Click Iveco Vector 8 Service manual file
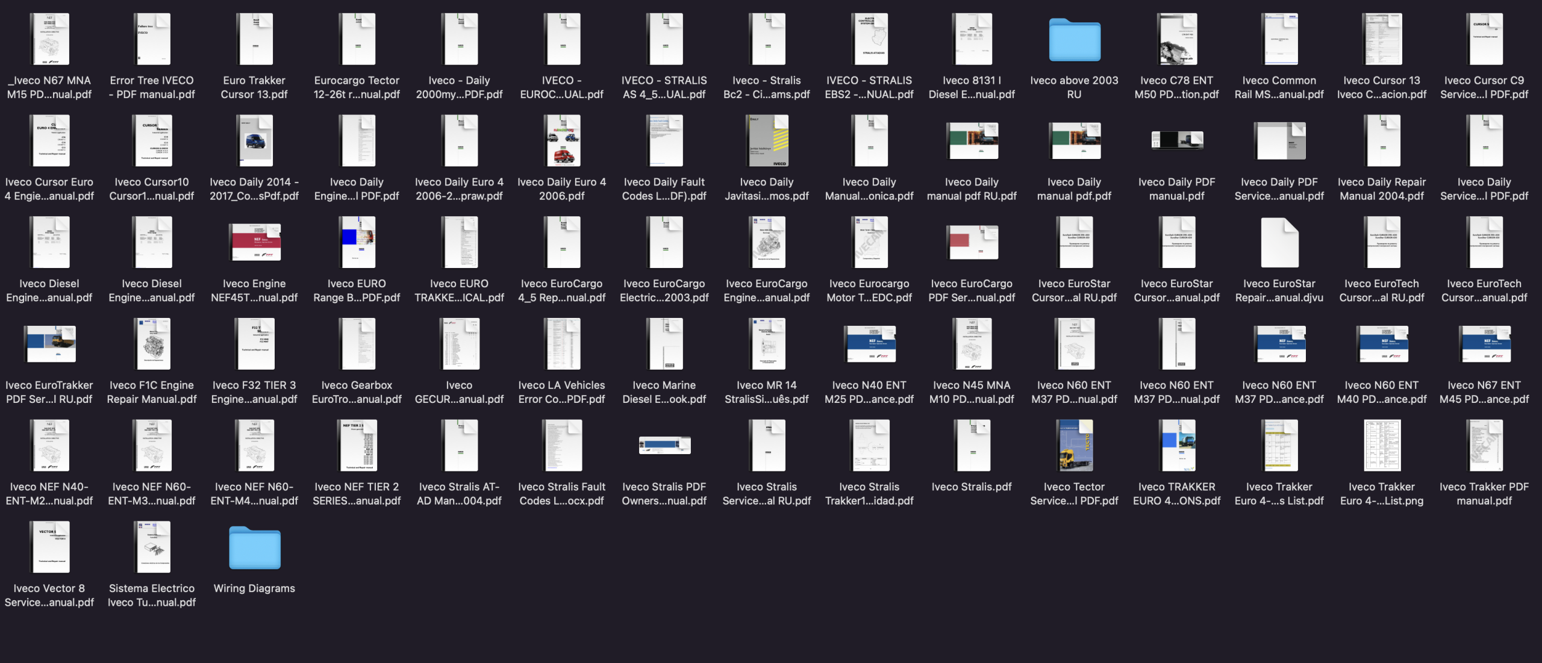The width and height of the screenshot is (1542, 663). (x=49, y=547)
